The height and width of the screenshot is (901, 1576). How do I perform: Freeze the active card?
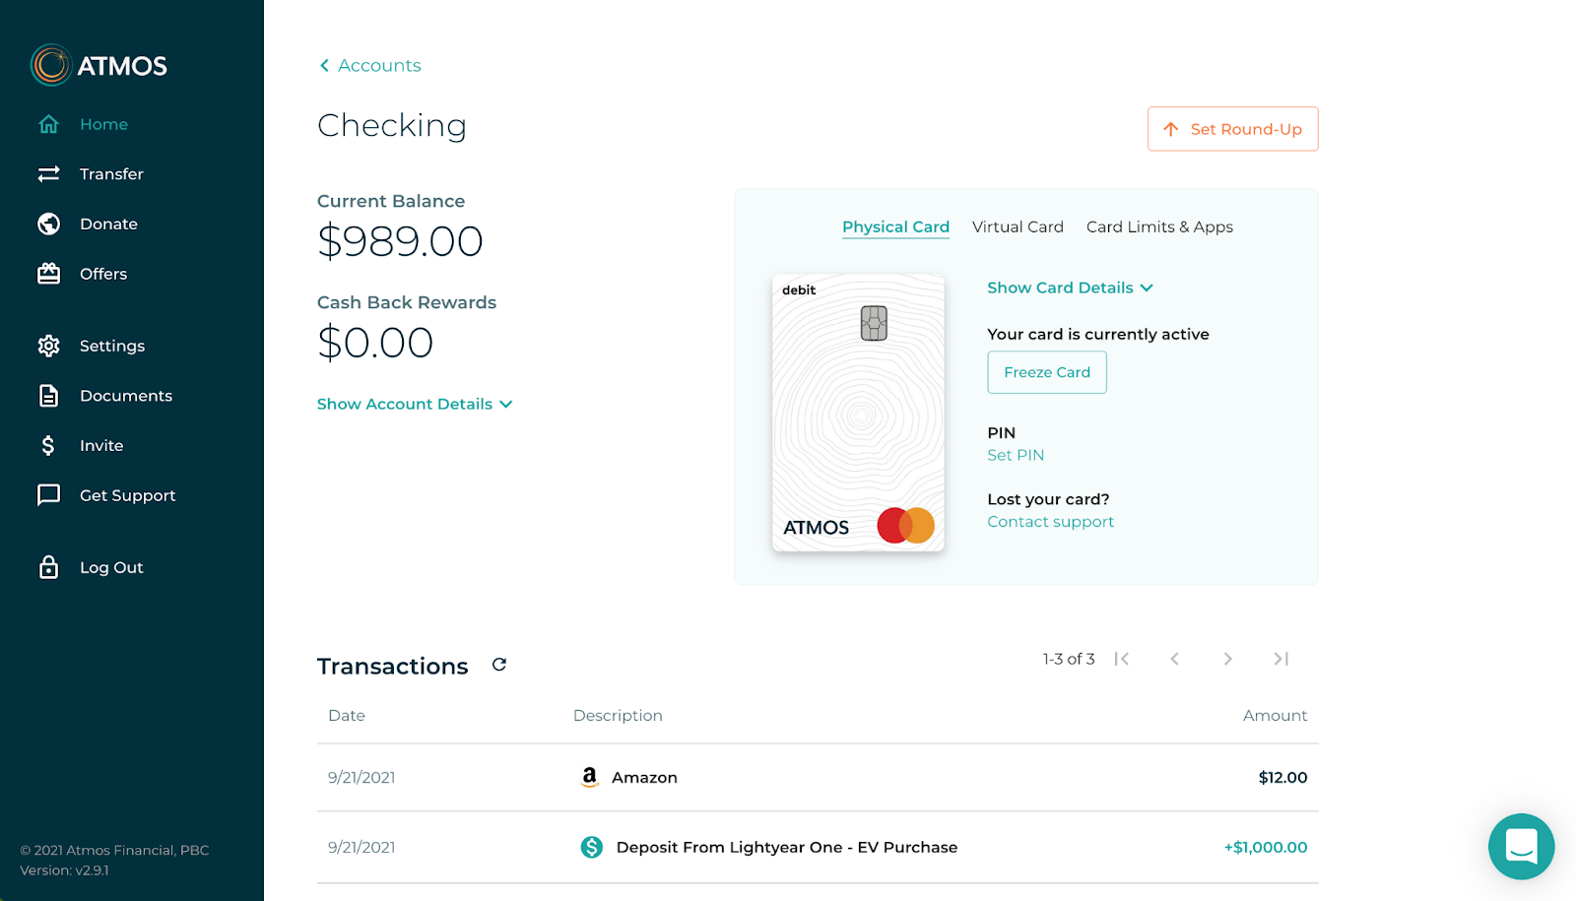(x=1046, y=372)
